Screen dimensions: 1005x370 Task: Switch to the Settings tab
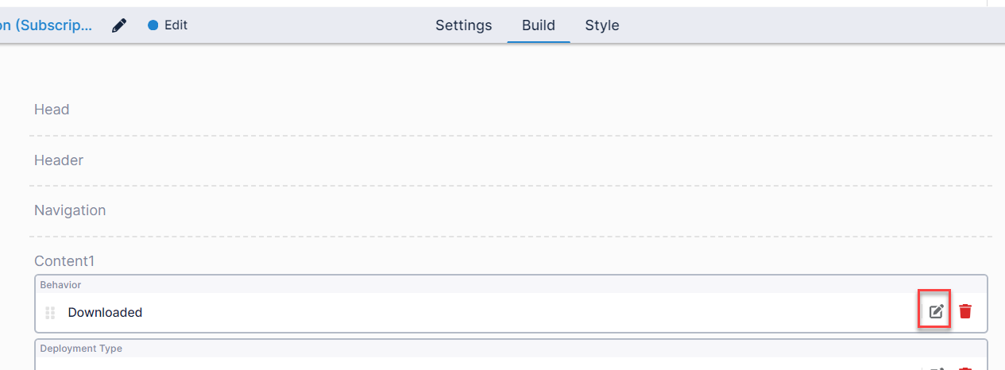463,25
